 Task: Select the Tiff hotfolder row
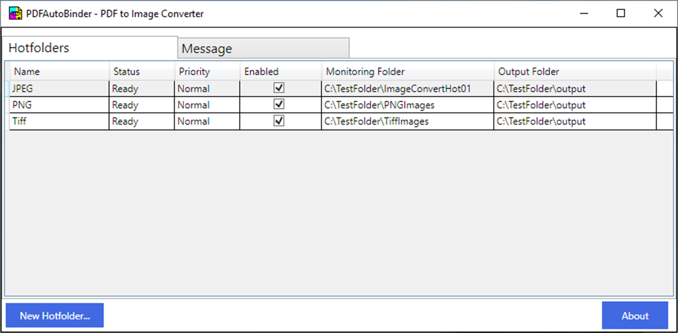coord(58,121)
